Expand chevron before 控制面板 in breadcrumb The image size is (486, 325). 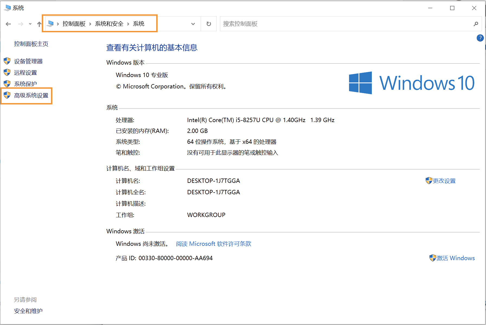pos(58,24)
